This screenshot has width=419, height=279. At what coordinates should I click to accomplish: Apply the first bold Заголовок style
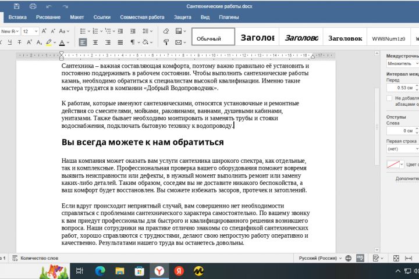point(257,37)
